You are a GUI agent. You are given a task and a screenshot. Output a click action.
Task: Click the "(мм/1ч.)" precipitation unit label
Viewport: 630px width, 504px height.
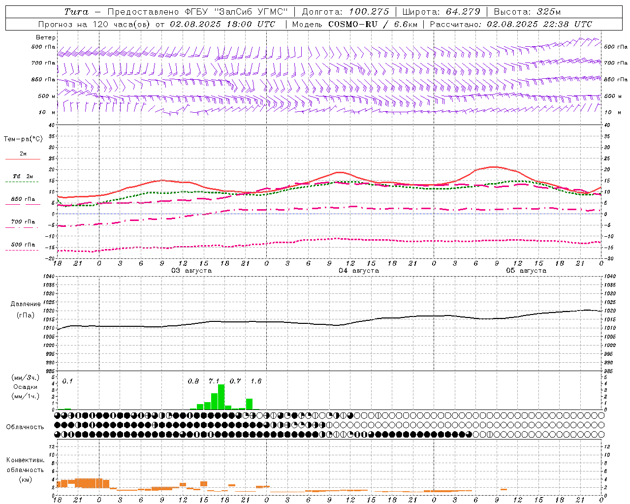[x=26, y=396]
